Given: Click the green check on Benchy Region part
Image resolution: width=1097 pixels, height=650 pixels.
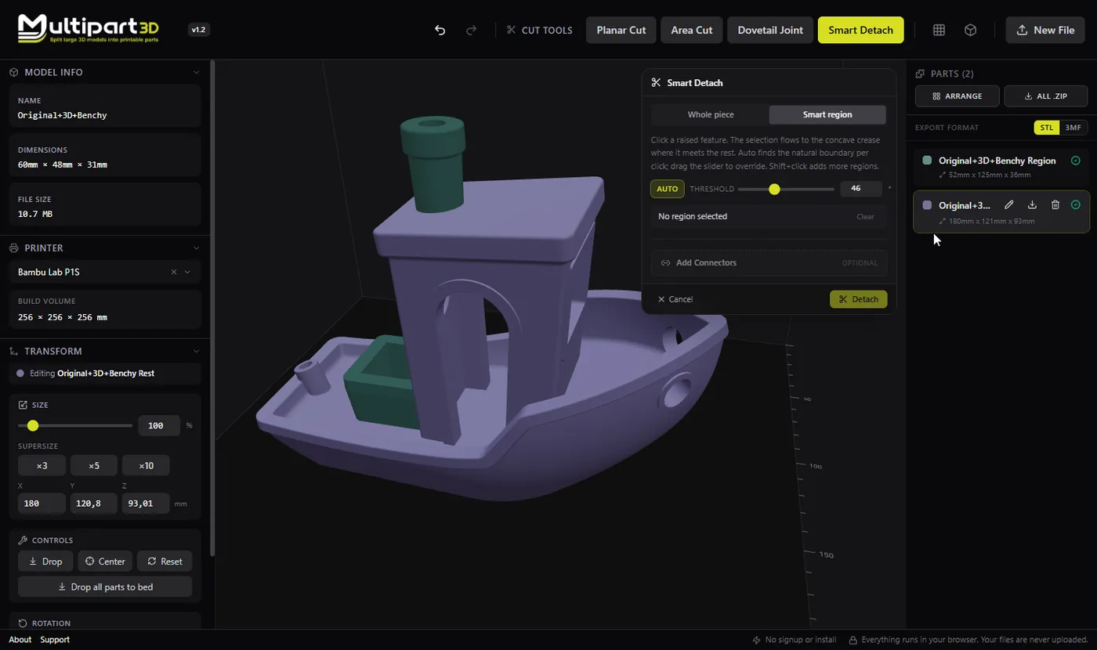Looking at the screenshot, I should [1076, 161].
